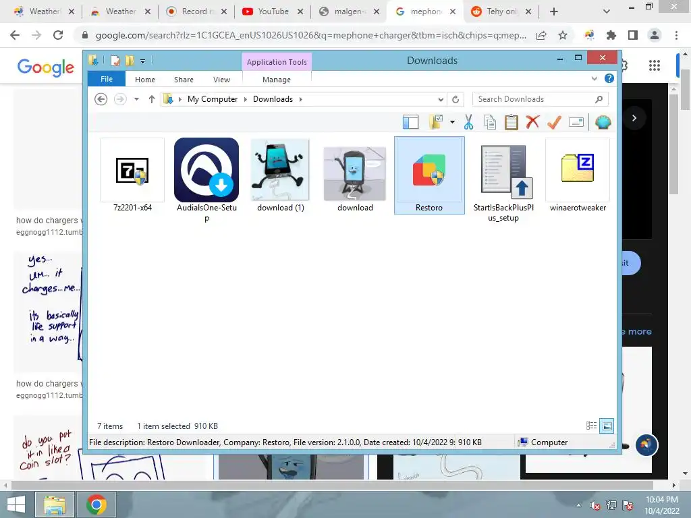Click the red X Delete toolbar icon
Screen dimensions: 691x518
coord(532,121)
